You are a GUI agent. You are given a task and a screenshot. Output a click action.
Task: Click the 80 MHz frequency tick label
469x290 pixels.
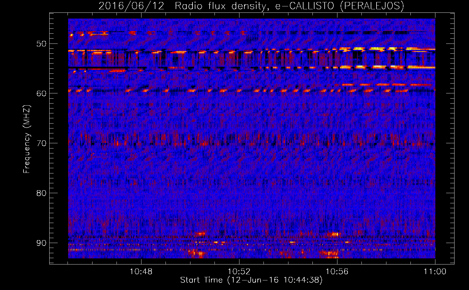tap(41, 193)
